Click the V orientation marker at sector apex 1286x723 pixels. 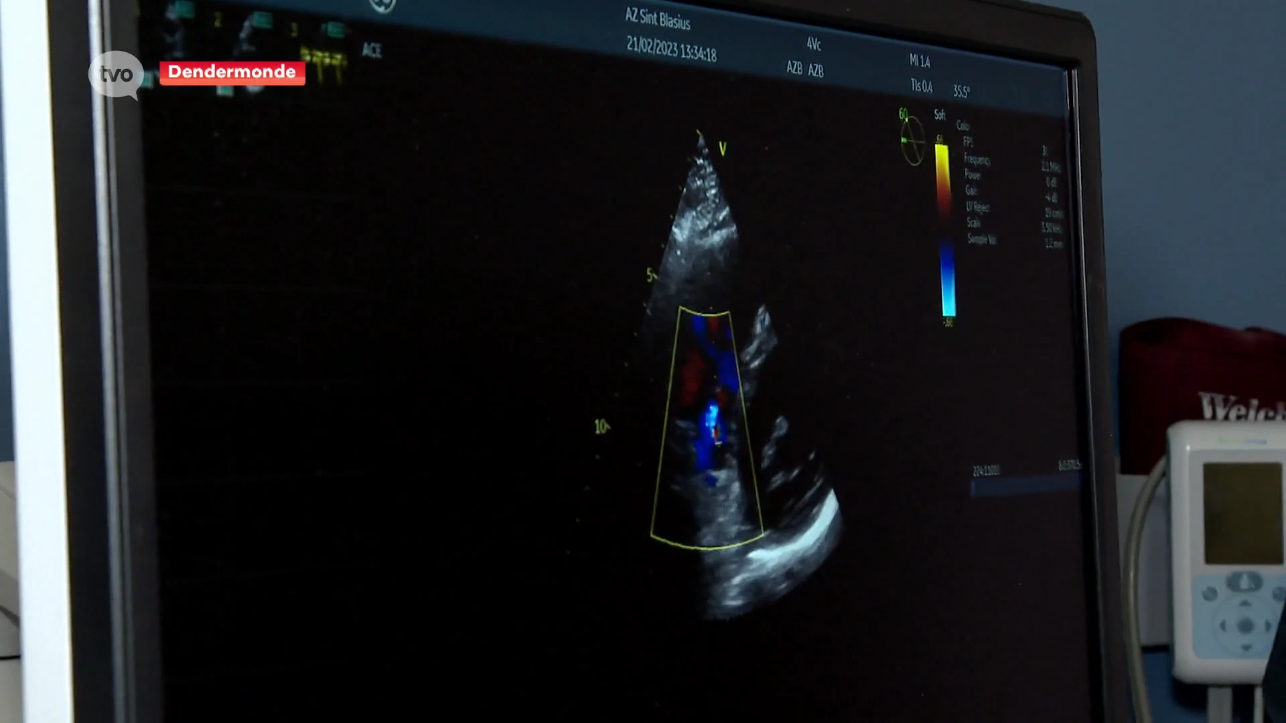tap(722, 149)
